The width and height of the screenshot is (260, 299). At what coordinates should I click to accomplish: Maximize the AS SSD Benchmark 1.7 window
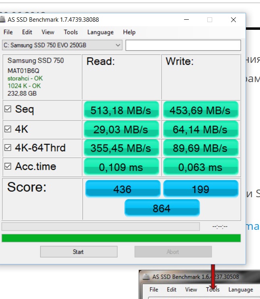pyautogui.click(x=210, y=20)
